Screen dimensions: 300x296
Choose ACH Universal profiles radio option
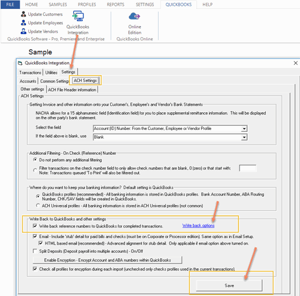[38, 206]
